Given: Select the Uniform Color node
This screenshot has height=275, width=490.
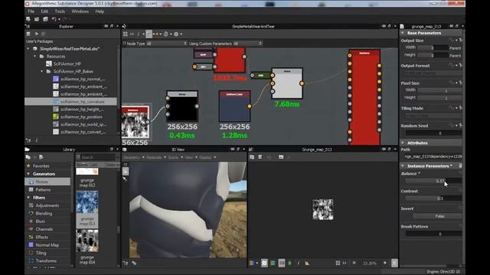Looking at the screenshot, I should [x=234, y=106].
